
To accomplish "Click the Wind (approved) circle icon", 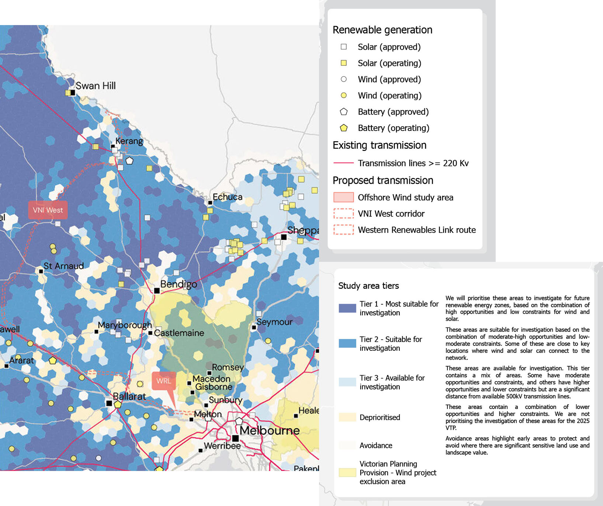I will click(343, 79).
